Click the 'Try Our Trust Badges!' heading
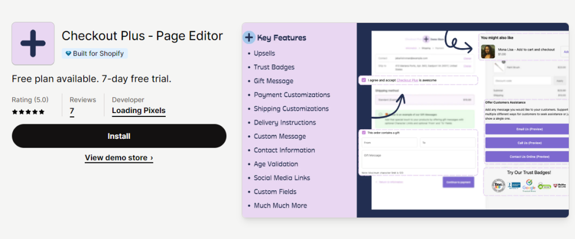 tap(529, 172)
